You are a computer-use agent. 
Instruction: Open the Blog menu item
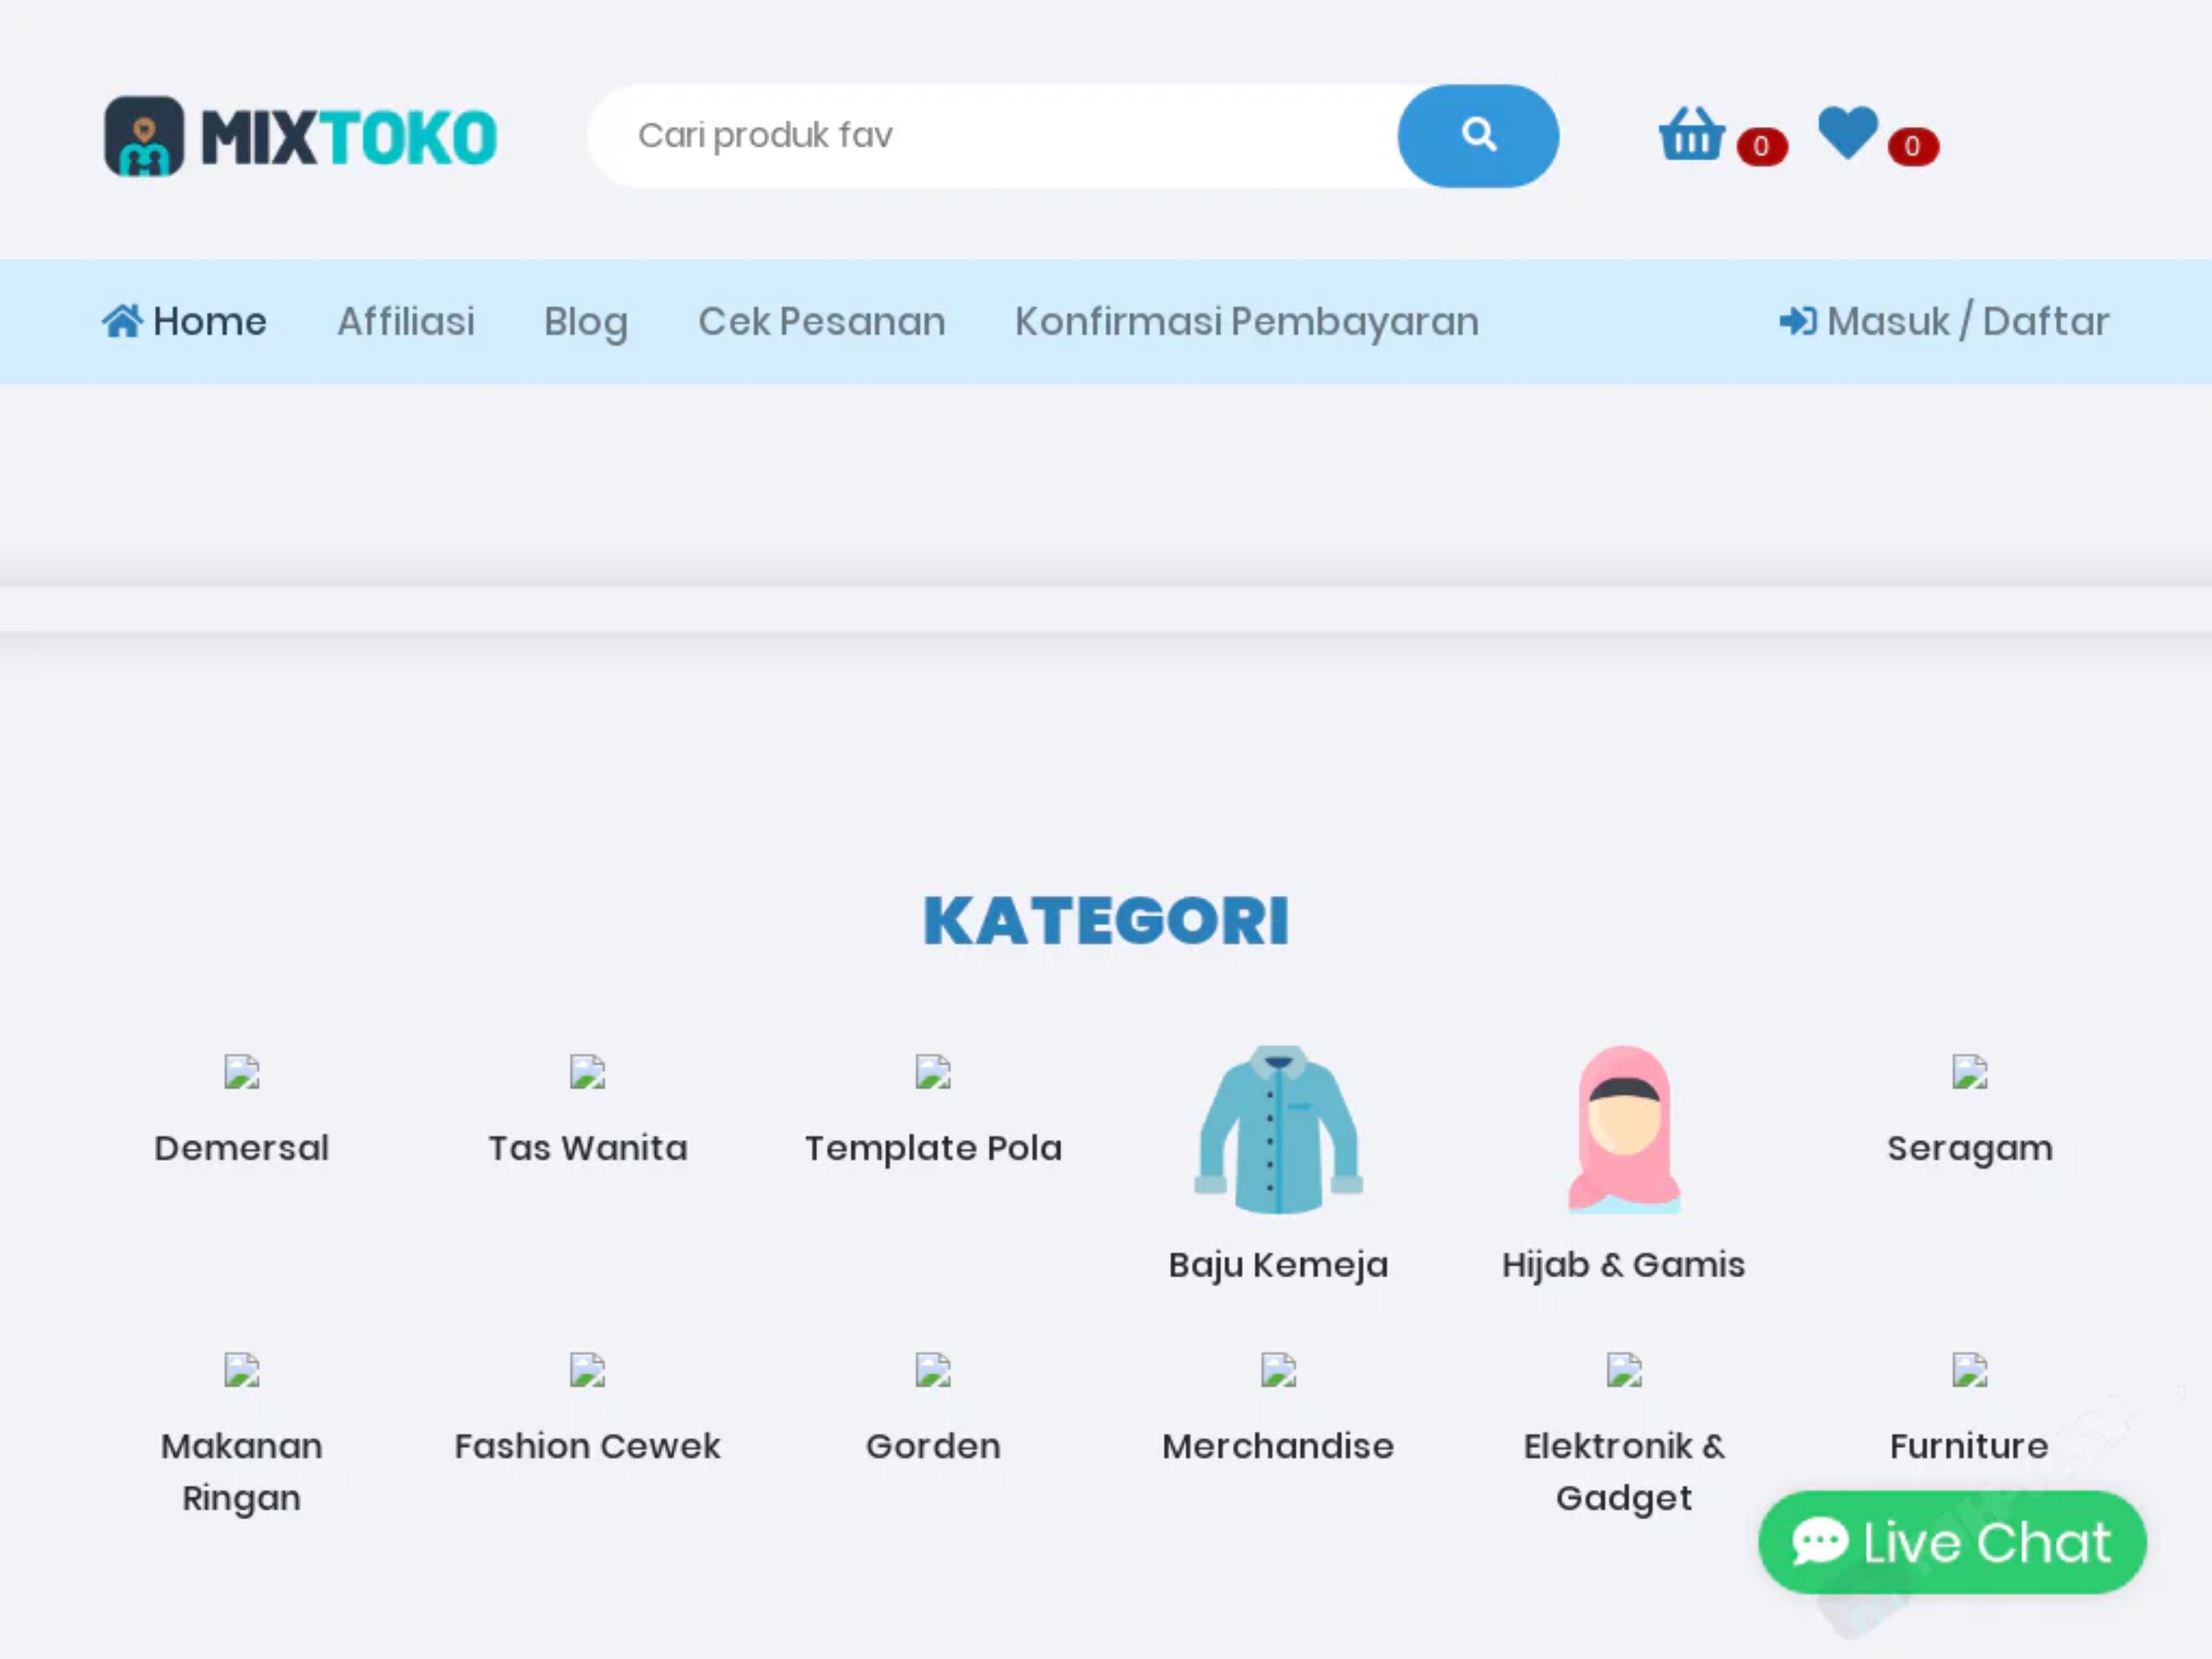(x=586, y=321)
